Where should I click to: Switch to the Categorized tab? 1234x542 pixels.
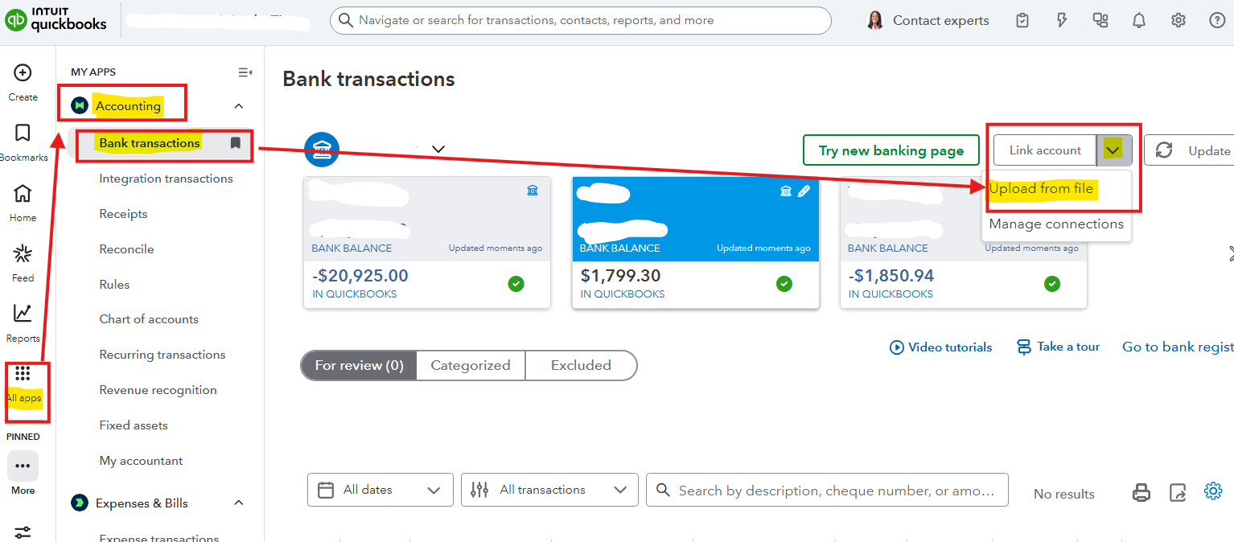coord(471,365)
